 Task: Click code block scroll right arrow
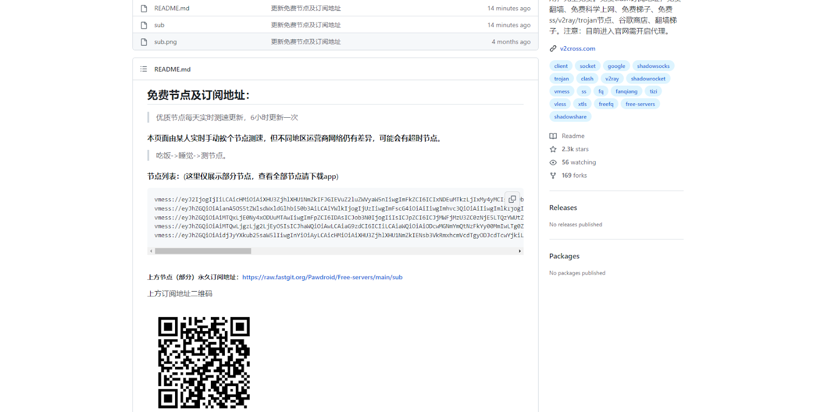(x=519, y=251)
